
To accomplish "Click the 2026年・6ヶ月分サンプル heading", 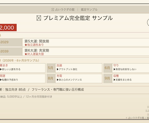I will [20, 60].
